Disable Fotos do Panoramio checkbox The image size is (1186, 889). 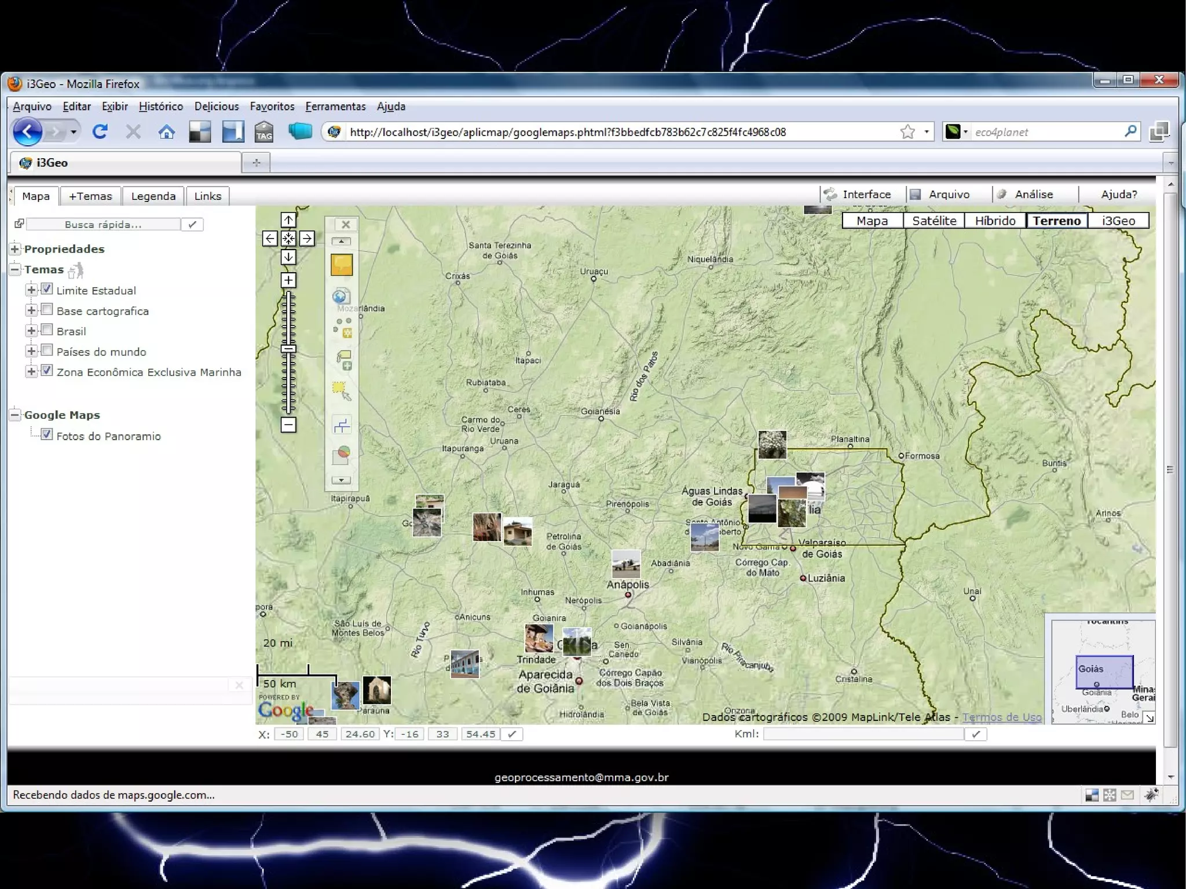coord(47,434)
